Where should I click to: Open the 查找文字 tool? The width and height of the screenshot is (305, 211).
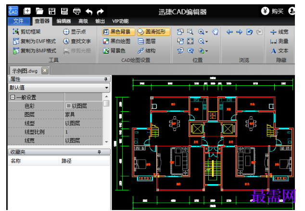tap(77, 41)
